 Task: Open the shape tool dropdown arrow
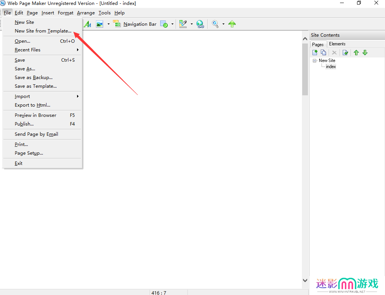(x=172, y=24)
